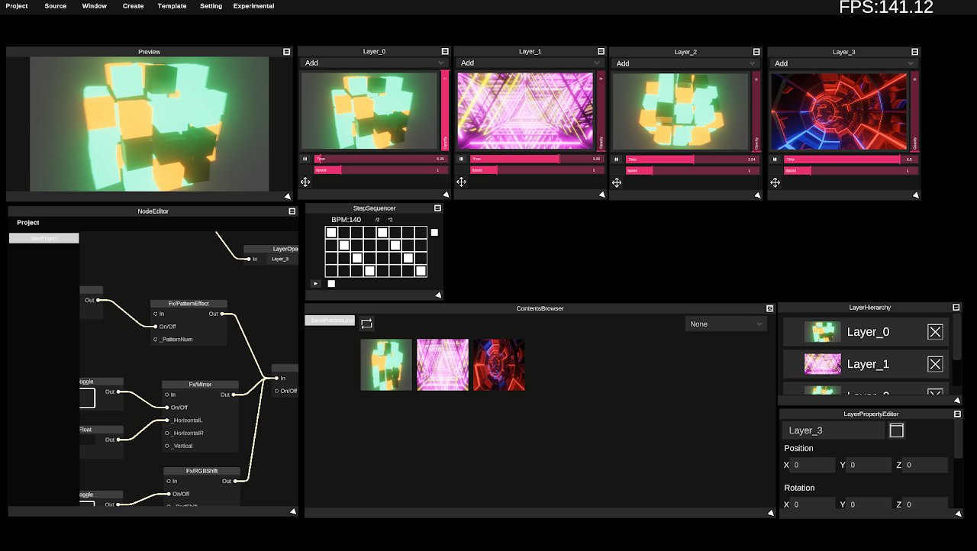Click the crosshair move icon on Layer_2
Screen dimensions: 977x551
pos(616,182)
